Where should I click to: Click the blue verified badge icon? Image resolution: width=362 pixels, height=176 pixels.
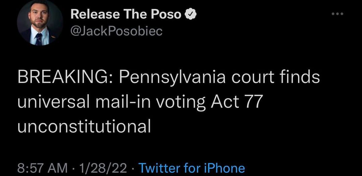(x=190, y=14)
